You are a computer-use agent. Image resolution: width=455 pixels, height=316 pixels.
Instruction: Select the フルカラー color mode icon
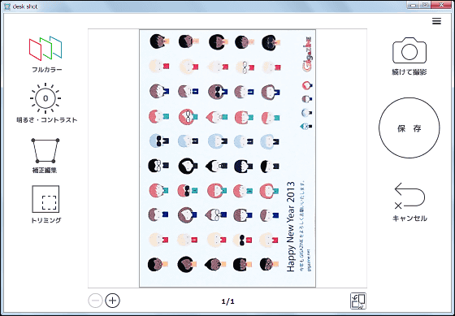pyautogui.click(x=45, y=48)
